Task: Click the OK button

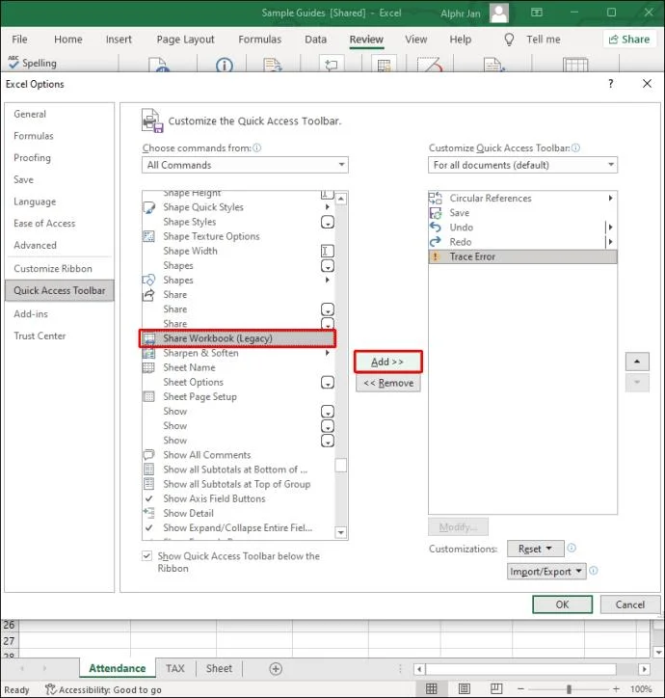Action: point(562,604)
